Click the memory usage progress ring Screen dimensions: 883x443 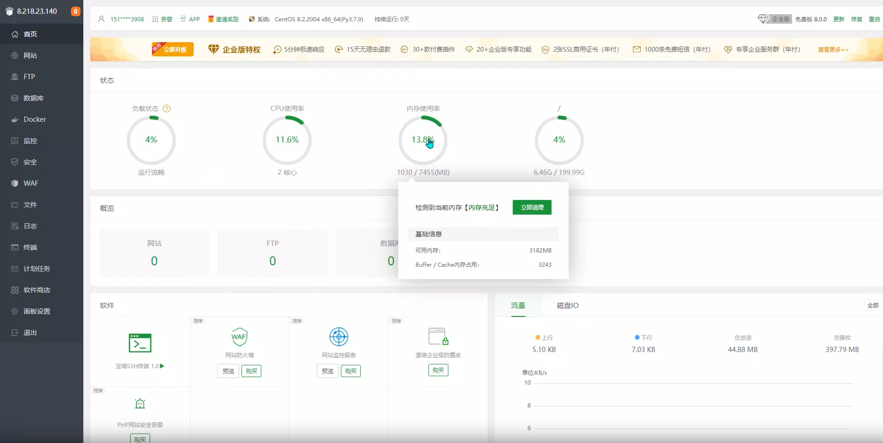(x=423, y=140)
